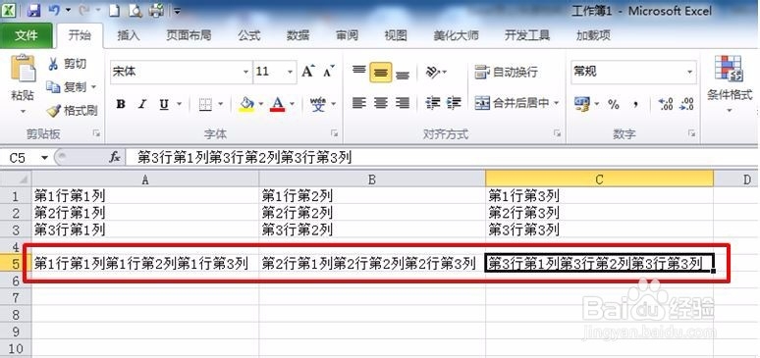Open the 字体 font dialog launcher
This screenshot has height=358, width=760.
coord(334,133)
